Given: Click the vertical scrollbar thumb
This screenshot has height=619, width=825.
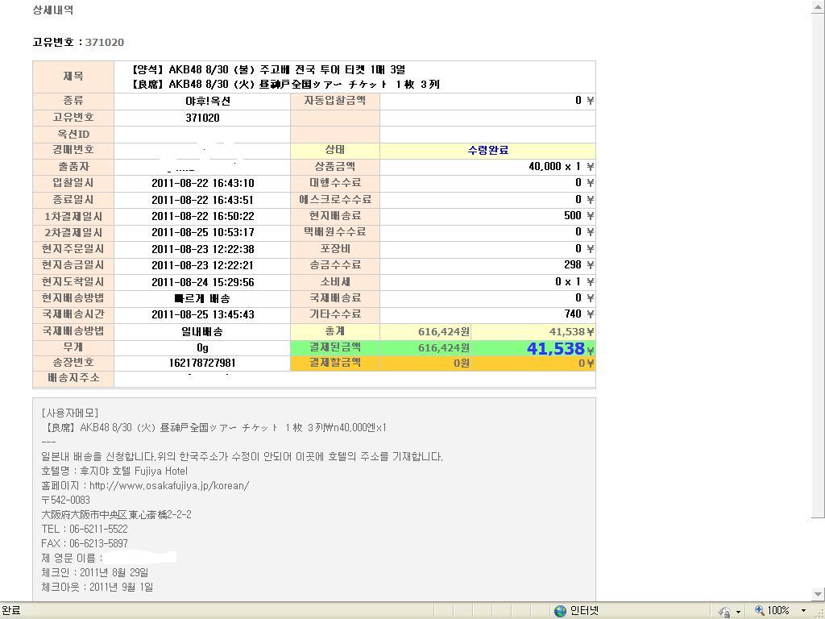Looking at the screenshot, I should tap(819, 266).
